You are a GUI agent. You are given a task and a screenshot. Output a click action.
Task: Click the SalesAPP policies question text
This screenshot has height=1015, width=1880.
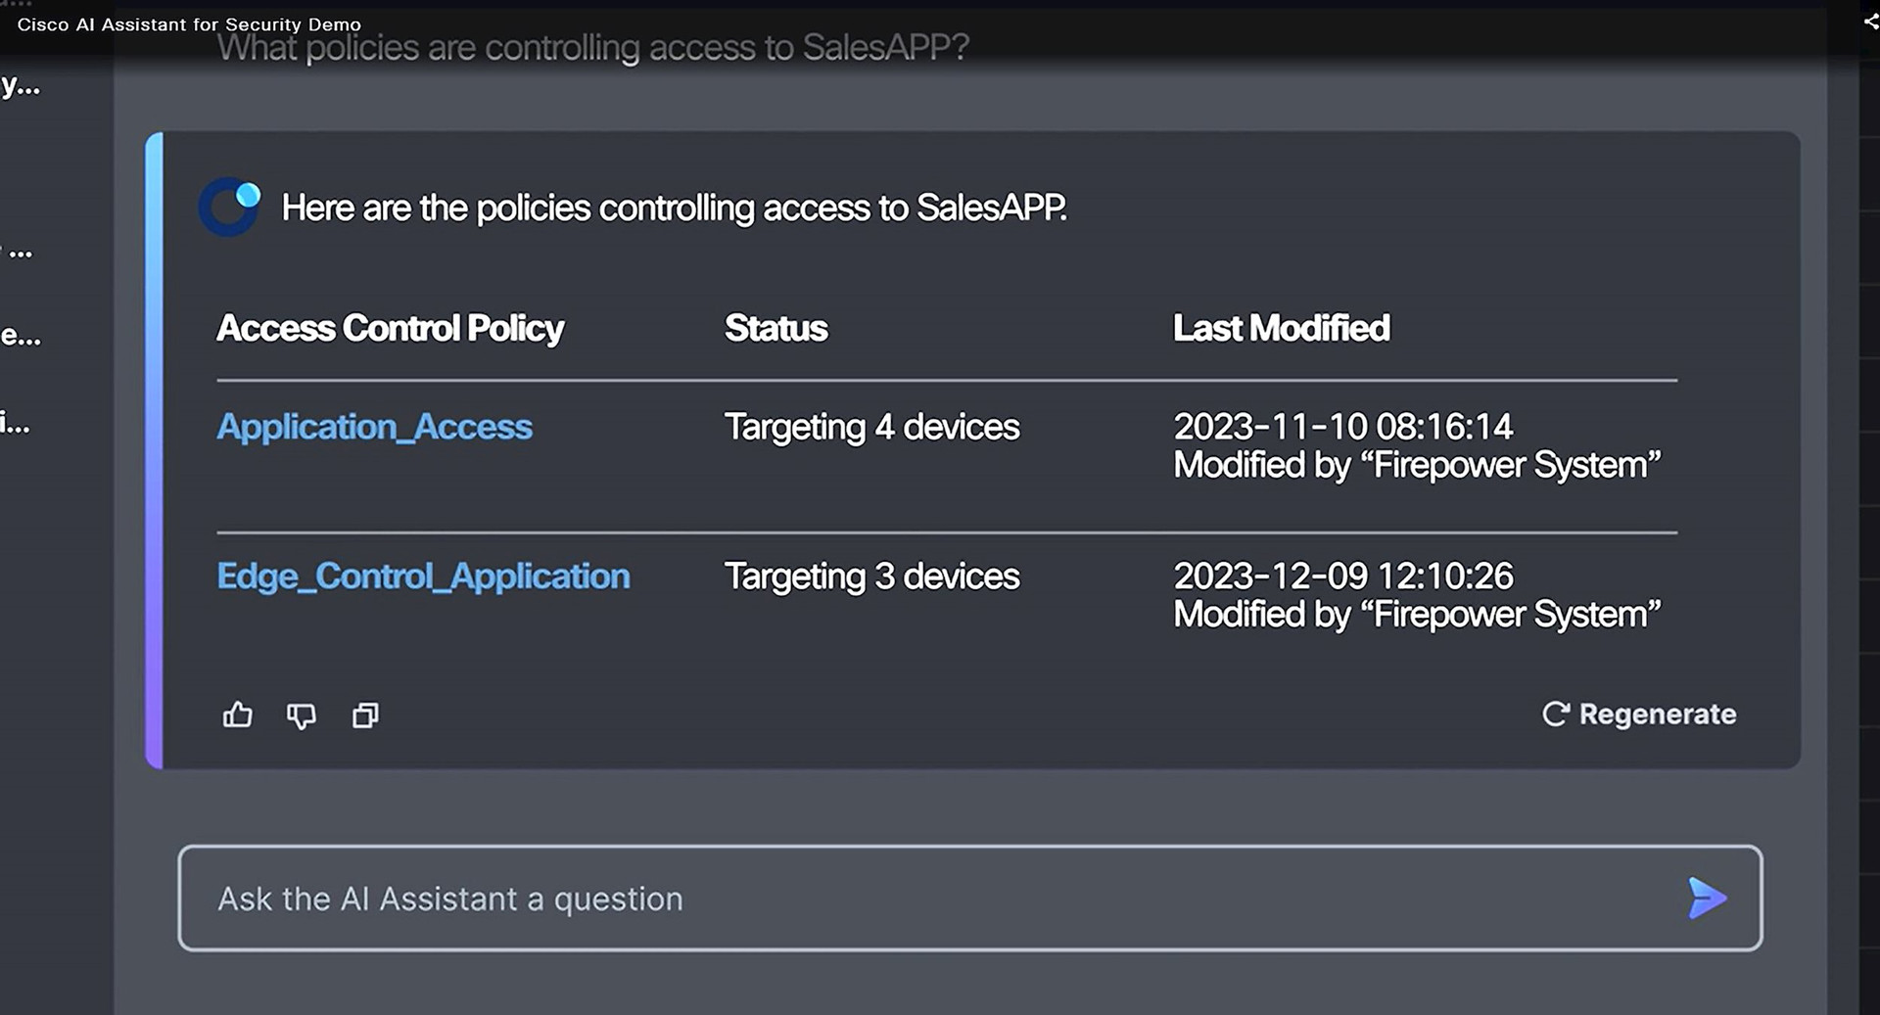tap(592, 47)
